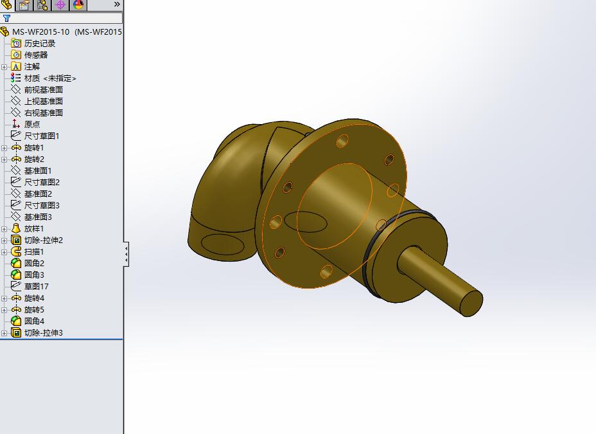Select the 旋转2 revolve icon
The height and width of the screenshot is (434, 596).
(x=16, y=159)
